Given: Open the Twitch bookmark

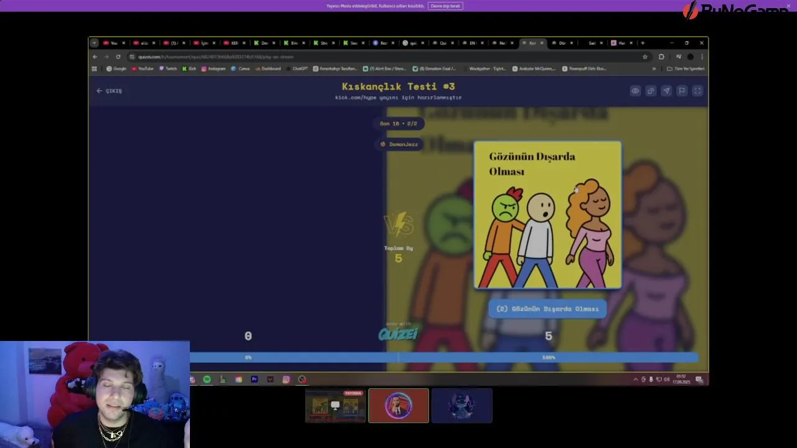Looking at the screenshot, I should tap(168, 68).
